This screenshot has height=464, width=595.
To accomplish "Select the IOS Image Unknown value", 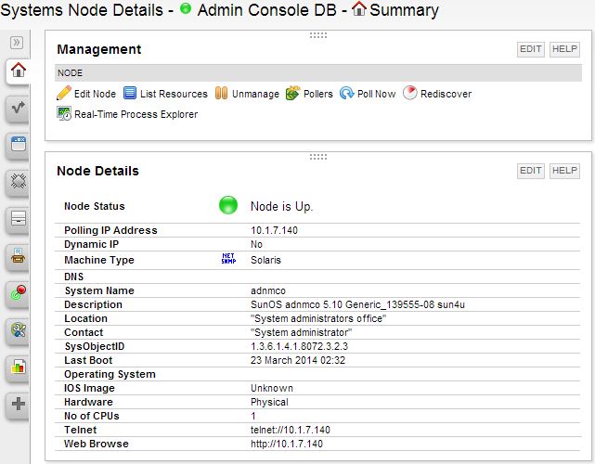I will [x=272, y=388].
